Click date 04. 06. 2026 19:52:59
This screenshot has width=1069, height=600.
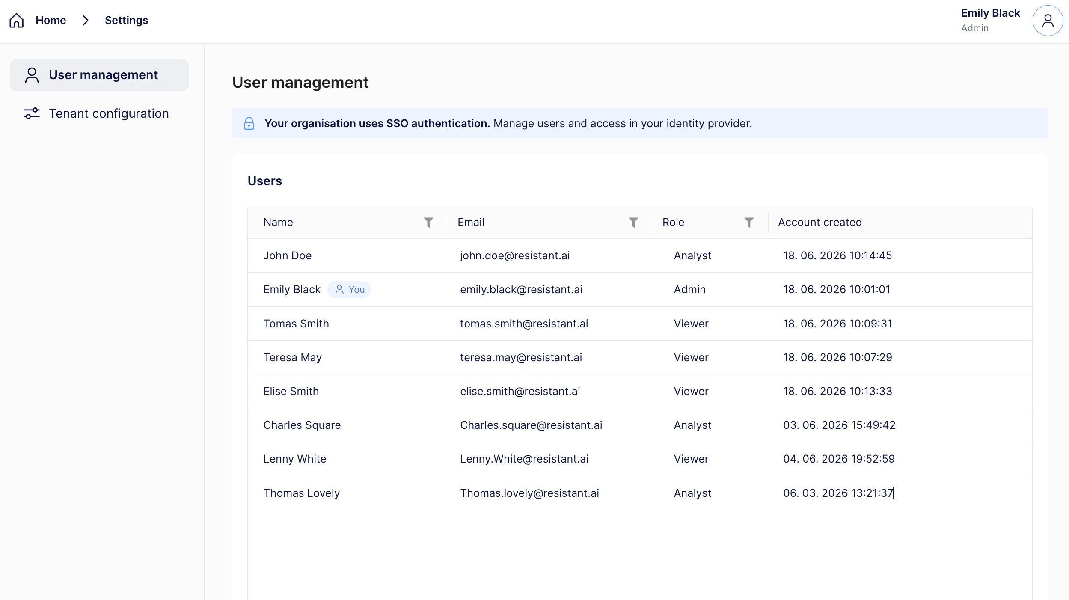click(x=839, y=459)
